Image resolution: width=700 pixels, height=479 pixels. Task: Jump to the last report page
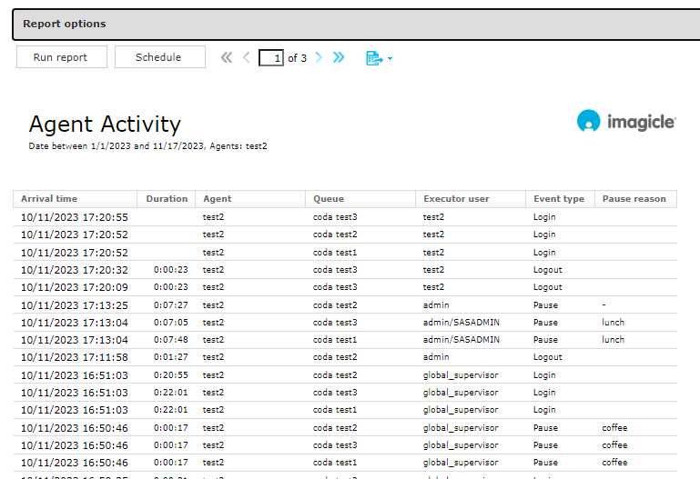[x=339, y=57]
